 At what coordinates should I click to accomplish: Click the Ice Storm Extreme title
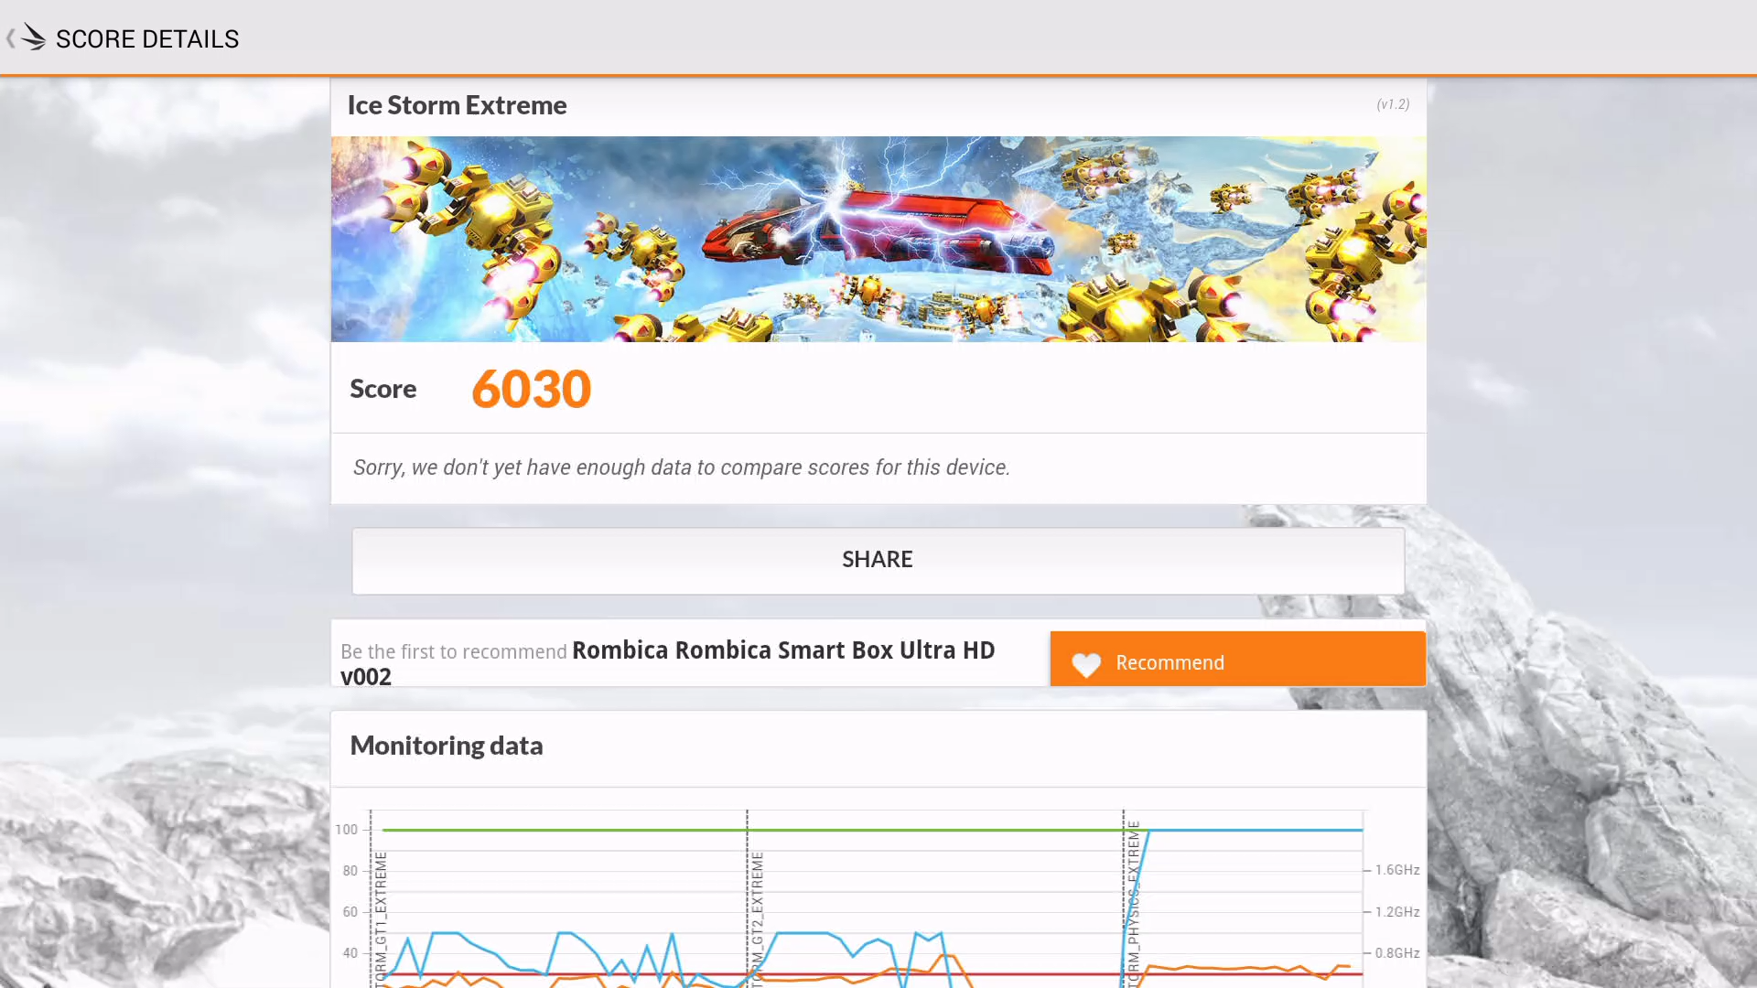click(457, 105)
